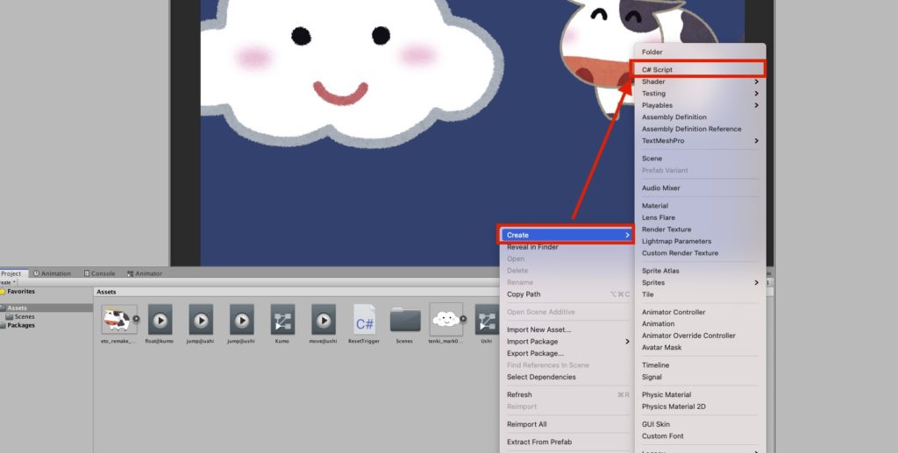This screenshot has height=453, width=898.
Task: Expand the Sprites submenu
Action: coord(700,282)
